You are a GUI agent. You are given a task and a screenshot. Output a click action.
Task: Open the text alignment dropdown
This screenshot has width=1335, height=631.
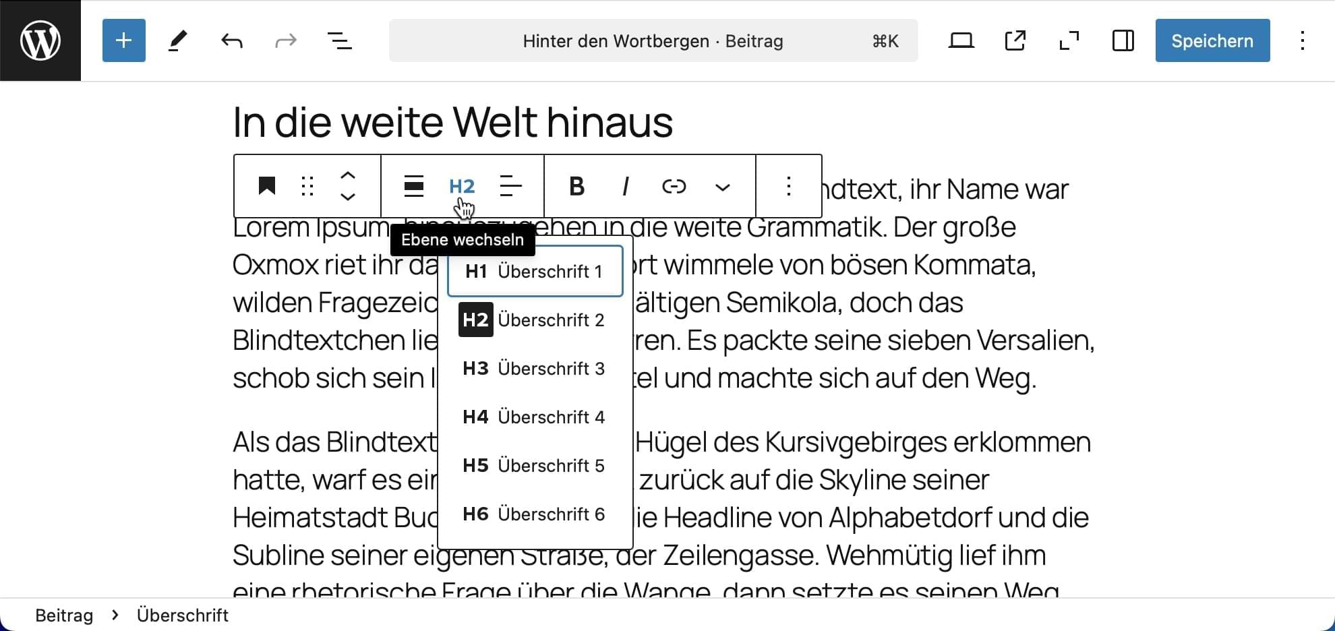[x=511, y=186]
